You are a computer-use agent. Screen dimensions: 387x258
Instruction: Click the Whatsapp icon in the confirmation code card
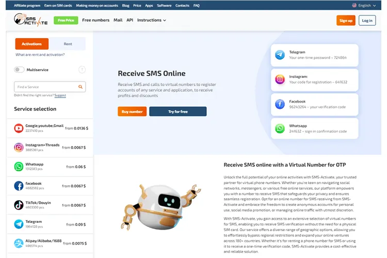coord(280,128)
